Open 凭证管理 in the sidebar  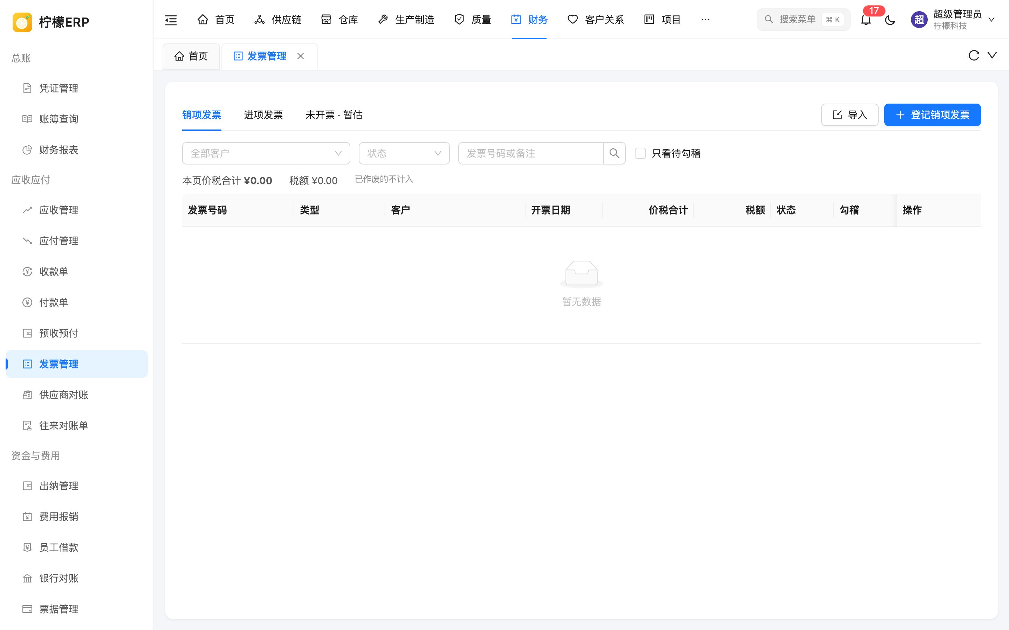coord(77,88)
